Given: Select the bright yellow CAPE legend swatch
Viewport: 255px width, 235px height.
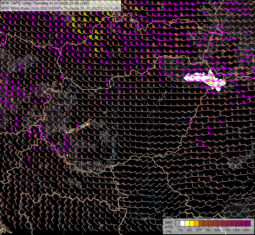Looking at the screenshot, I should (x=192, y=224).
